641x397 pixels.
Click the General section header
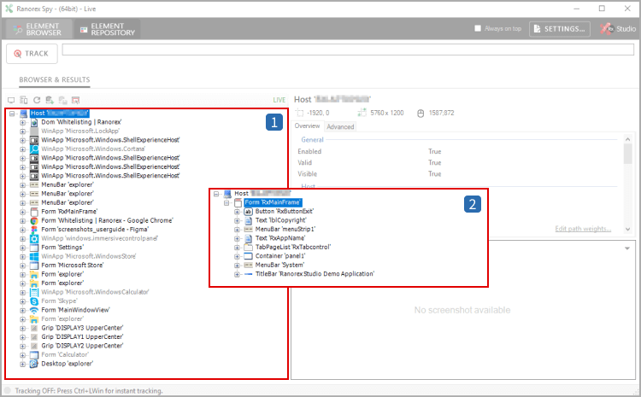pos(312,140)
